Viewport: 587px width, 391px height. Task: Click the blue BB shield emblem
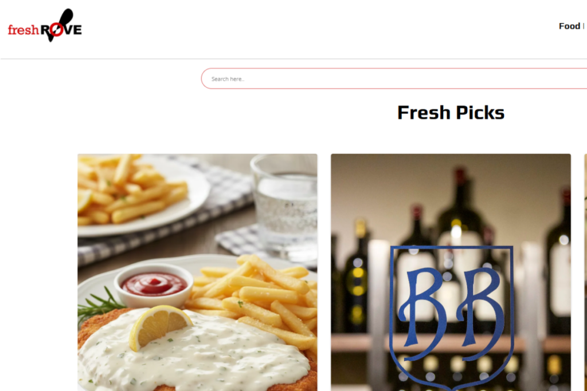(x=452, y=317)
